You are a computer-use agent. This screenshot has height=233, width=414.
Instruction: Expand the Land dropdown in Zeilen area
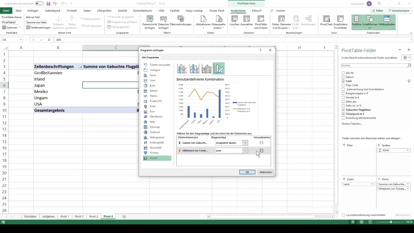[372, 184]
